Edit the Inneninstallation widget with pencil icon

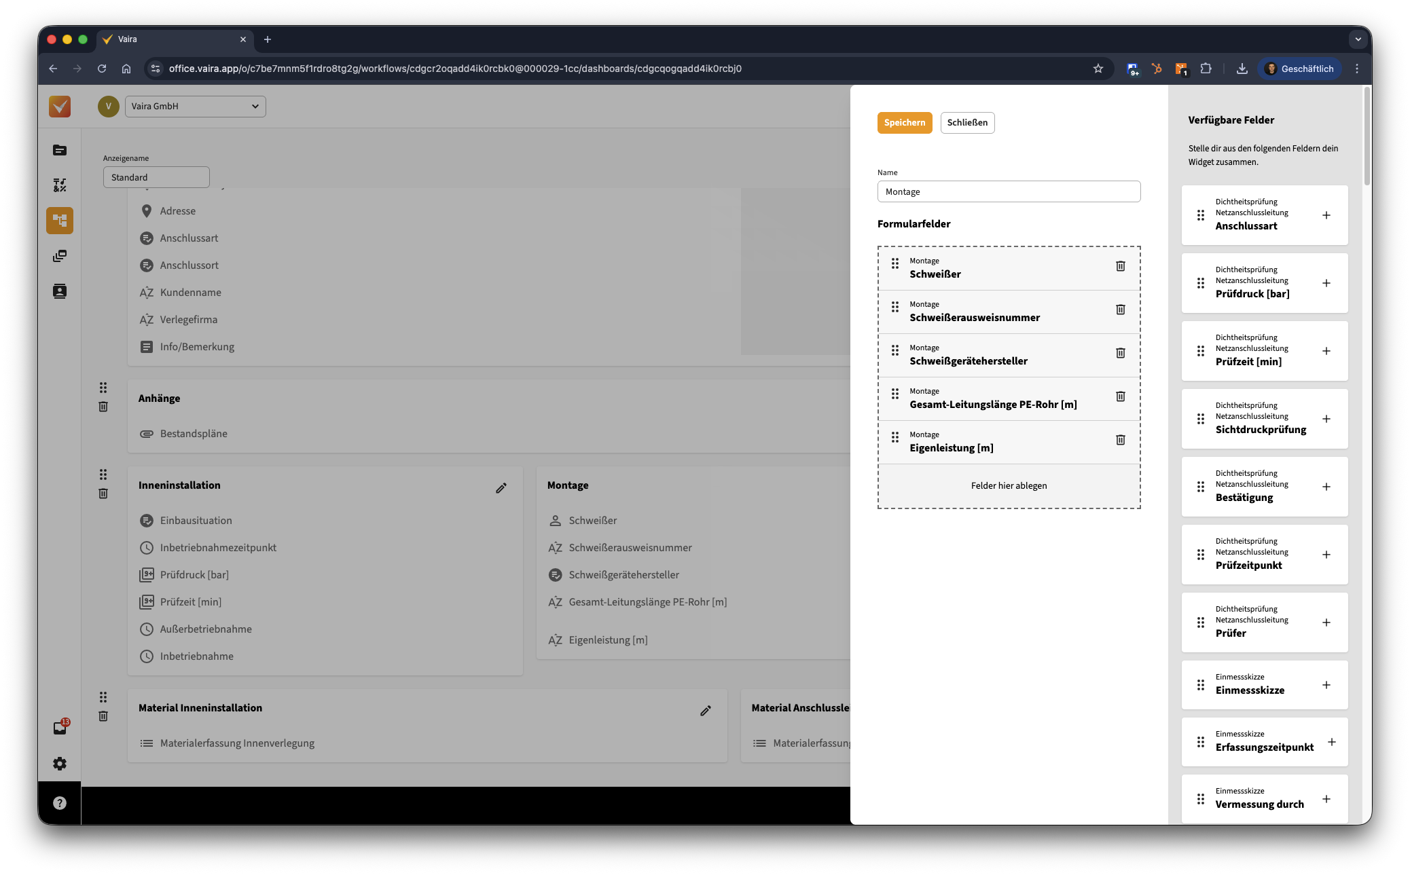point(501,488)
